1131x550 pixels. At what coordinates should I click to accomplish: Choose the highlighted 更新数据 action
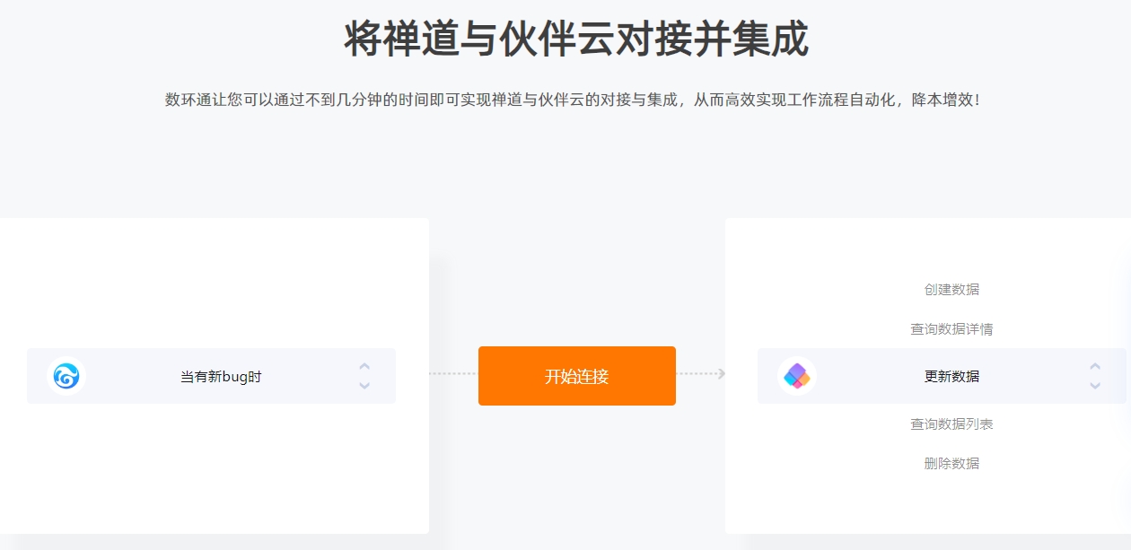[x=951, y=377]
